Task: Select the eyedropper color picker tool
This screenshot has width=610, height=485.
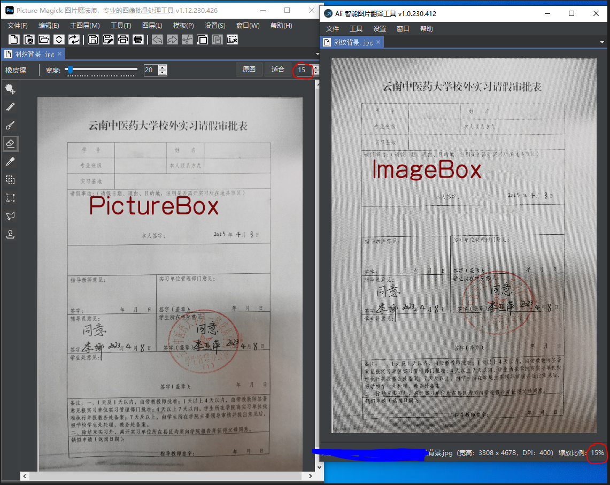Action: [x=11, y=161]
